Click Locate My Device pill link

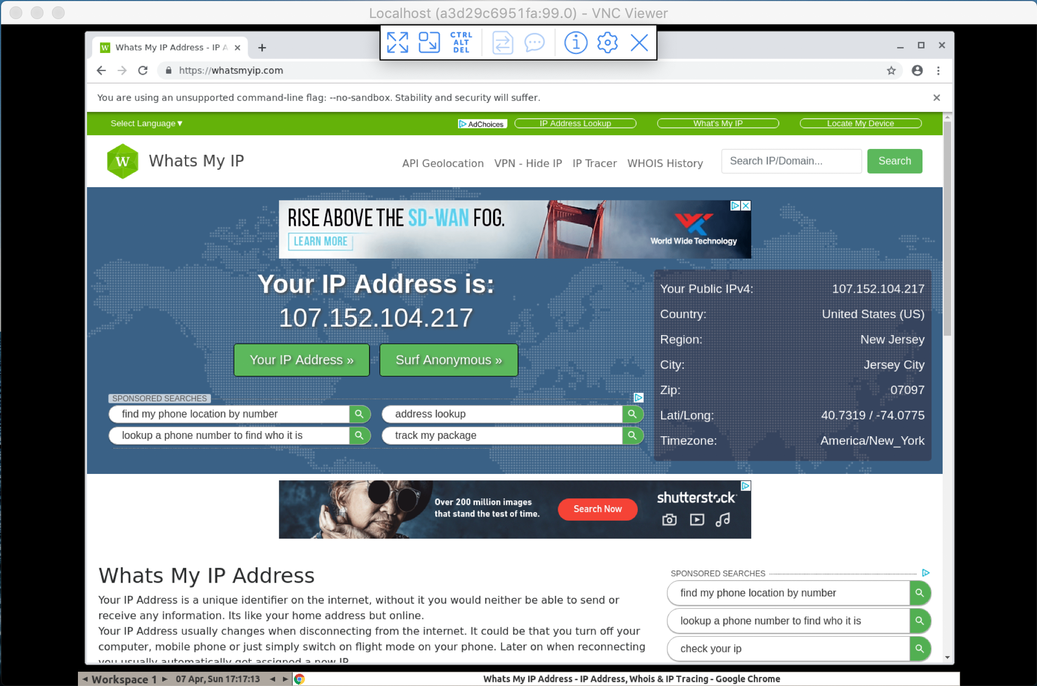(860, 124)
